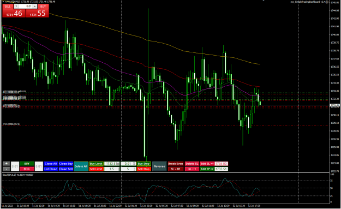
Task: Click the XAUUSD,M15 chart title text
Action: pos(12,2)
